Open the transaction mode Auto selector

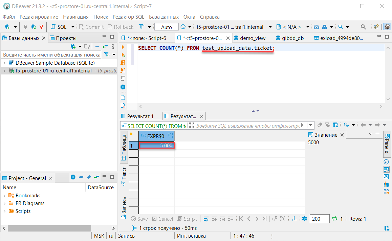click(x=166, y=27)
